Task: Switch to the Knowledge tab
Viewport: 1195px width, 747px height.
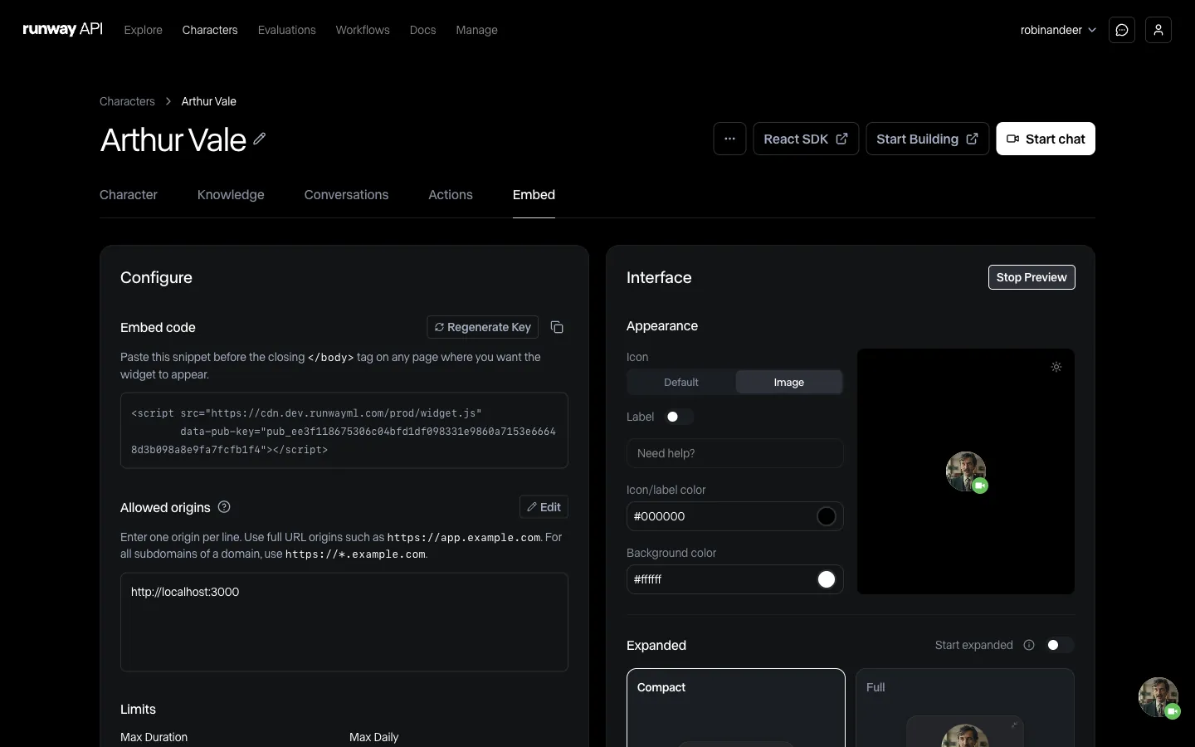Action: (231, 194)
